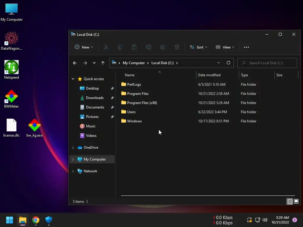Select Videos in Quick access
Viewport: 303px width, 227px height.
click(x=91, y=135)
